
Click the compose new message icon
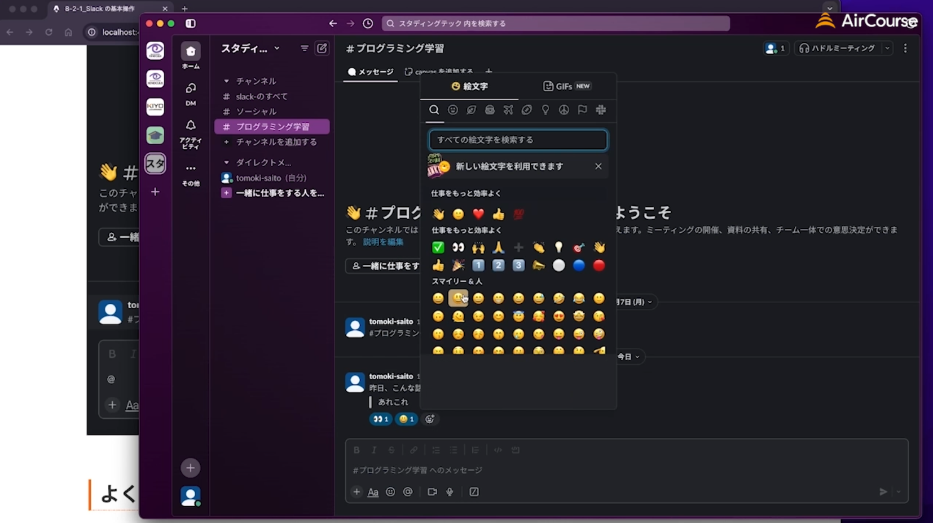[322, 48]
